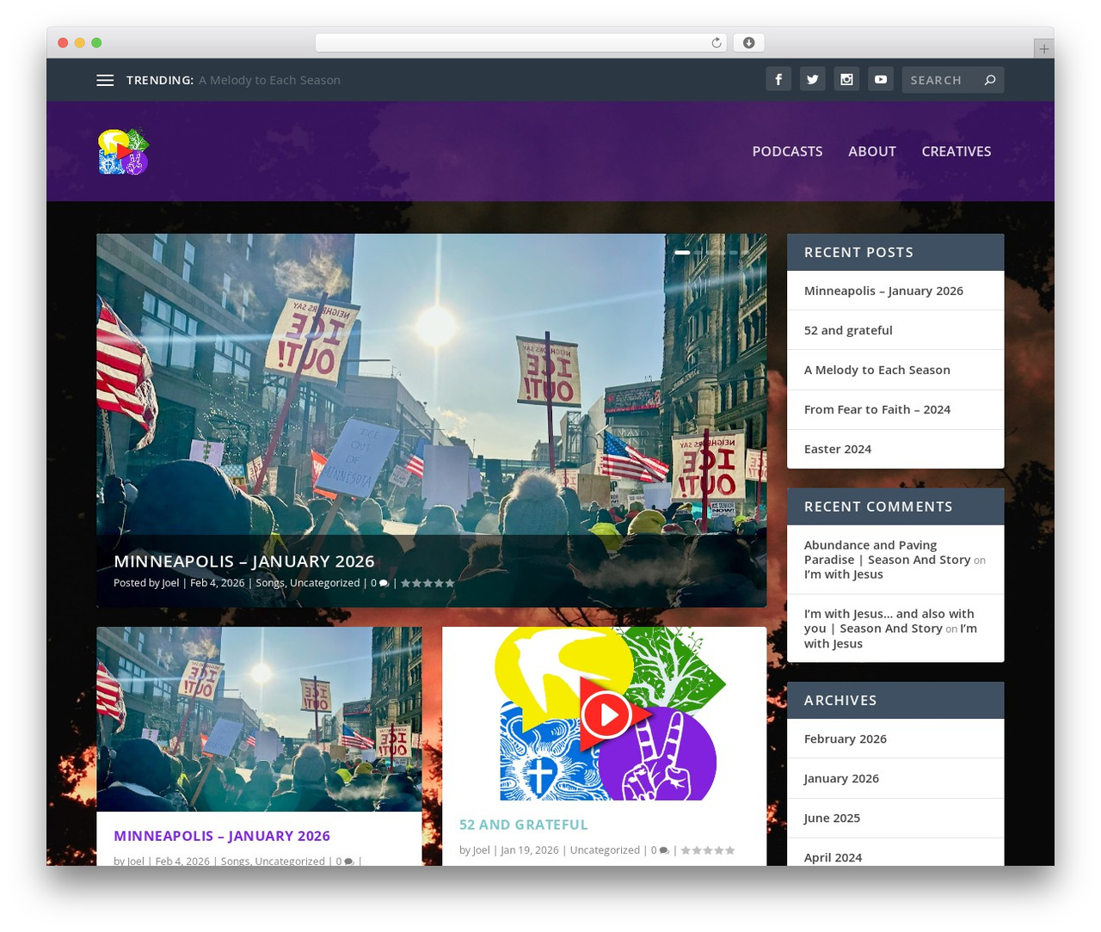Select the first slider pagination dot
The height and width of the screenshot is (932, 1101).
[x=682, y=253]
